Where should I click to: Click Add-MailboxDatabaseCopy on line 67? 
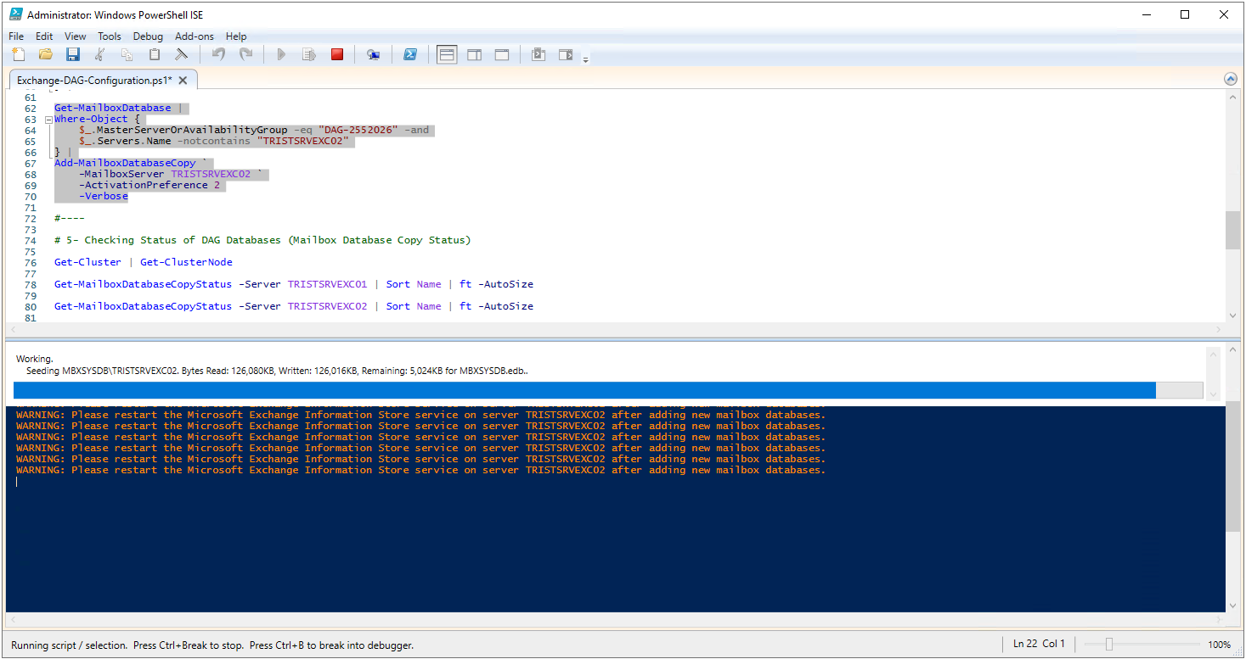click(125, 163)
